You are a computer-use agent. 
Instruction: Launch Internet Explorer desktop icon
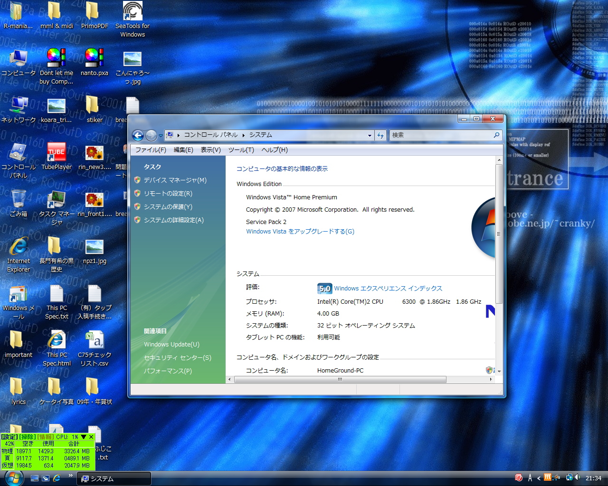[x=18, y=255]
